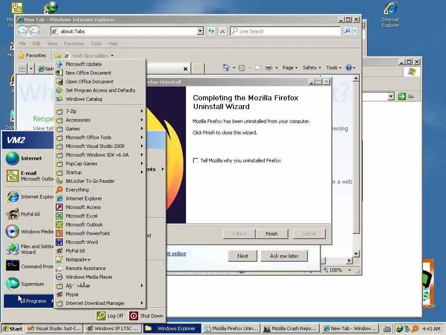Open the Safety dropdown in command bar
This screenshot has height=335, width=446.
click(312, 68)
